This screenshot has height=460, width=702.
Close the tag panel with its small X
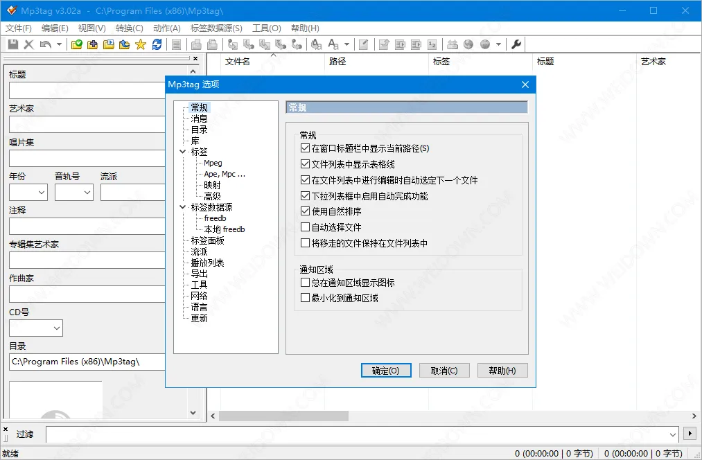coord(195,59)
